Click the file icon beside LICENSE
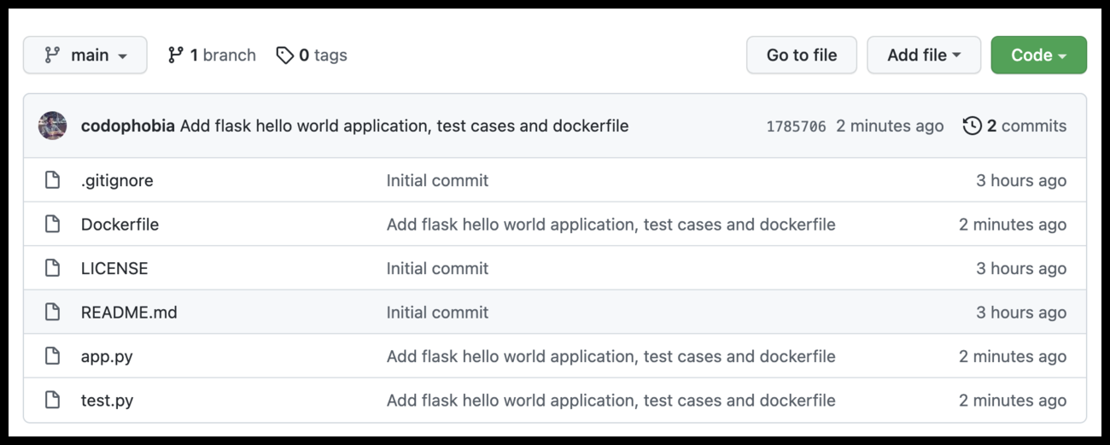Image resolution: width=1110 pixels, height=445 pixels. pos(53,268)
